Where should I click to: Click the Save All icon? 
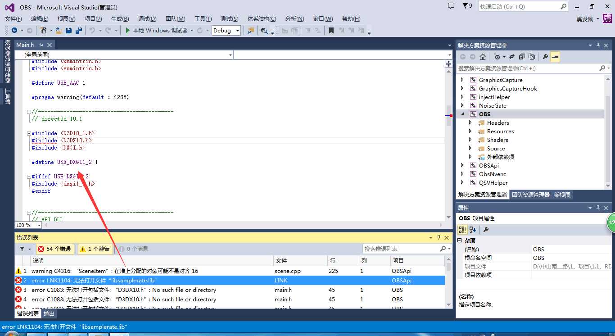click(x=79, y=30)
